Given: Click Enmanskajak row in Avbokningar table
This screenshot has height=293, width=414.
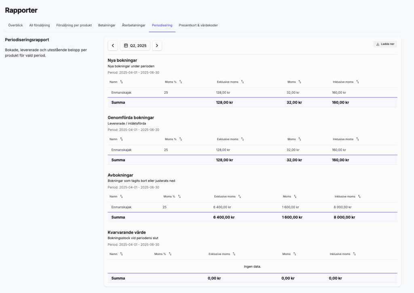Looking at the screenshot, I should pyautogui.click(x=121, y=207).
